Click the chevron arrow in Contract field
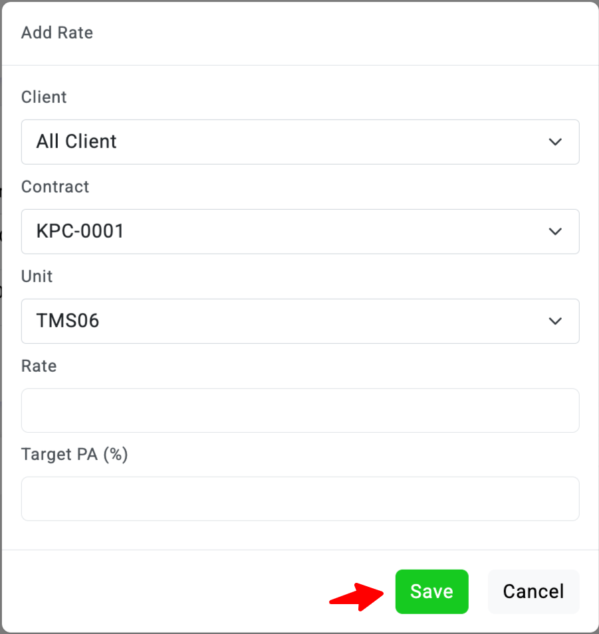 (555, 232)
